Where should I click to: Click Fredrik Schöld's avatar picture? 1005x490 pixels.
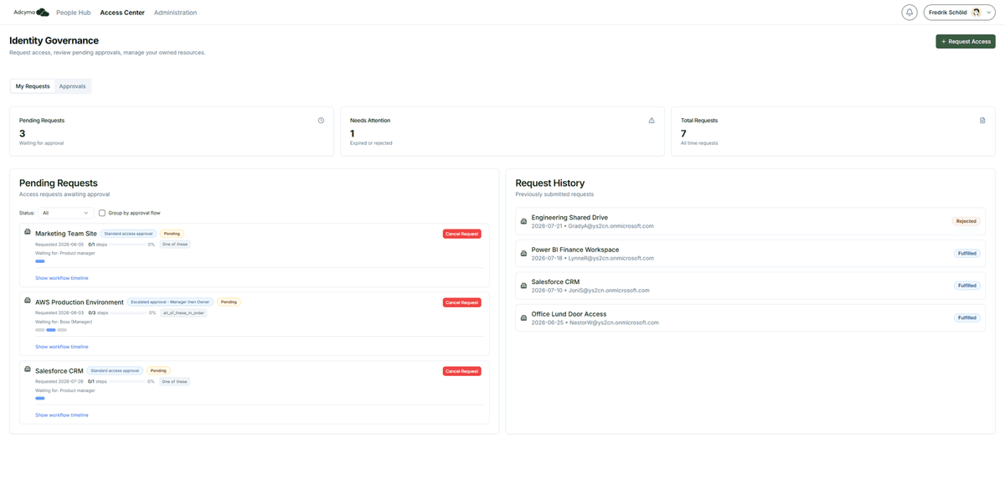click(x=977, y=13)
